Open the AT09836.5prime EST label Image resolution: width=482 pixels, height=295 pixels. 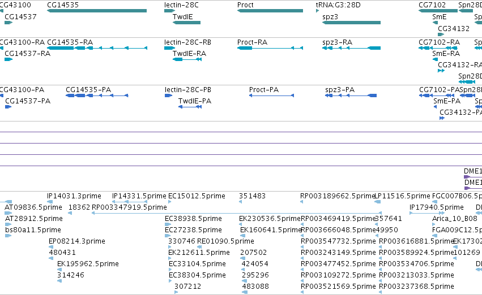coord(33,207)
